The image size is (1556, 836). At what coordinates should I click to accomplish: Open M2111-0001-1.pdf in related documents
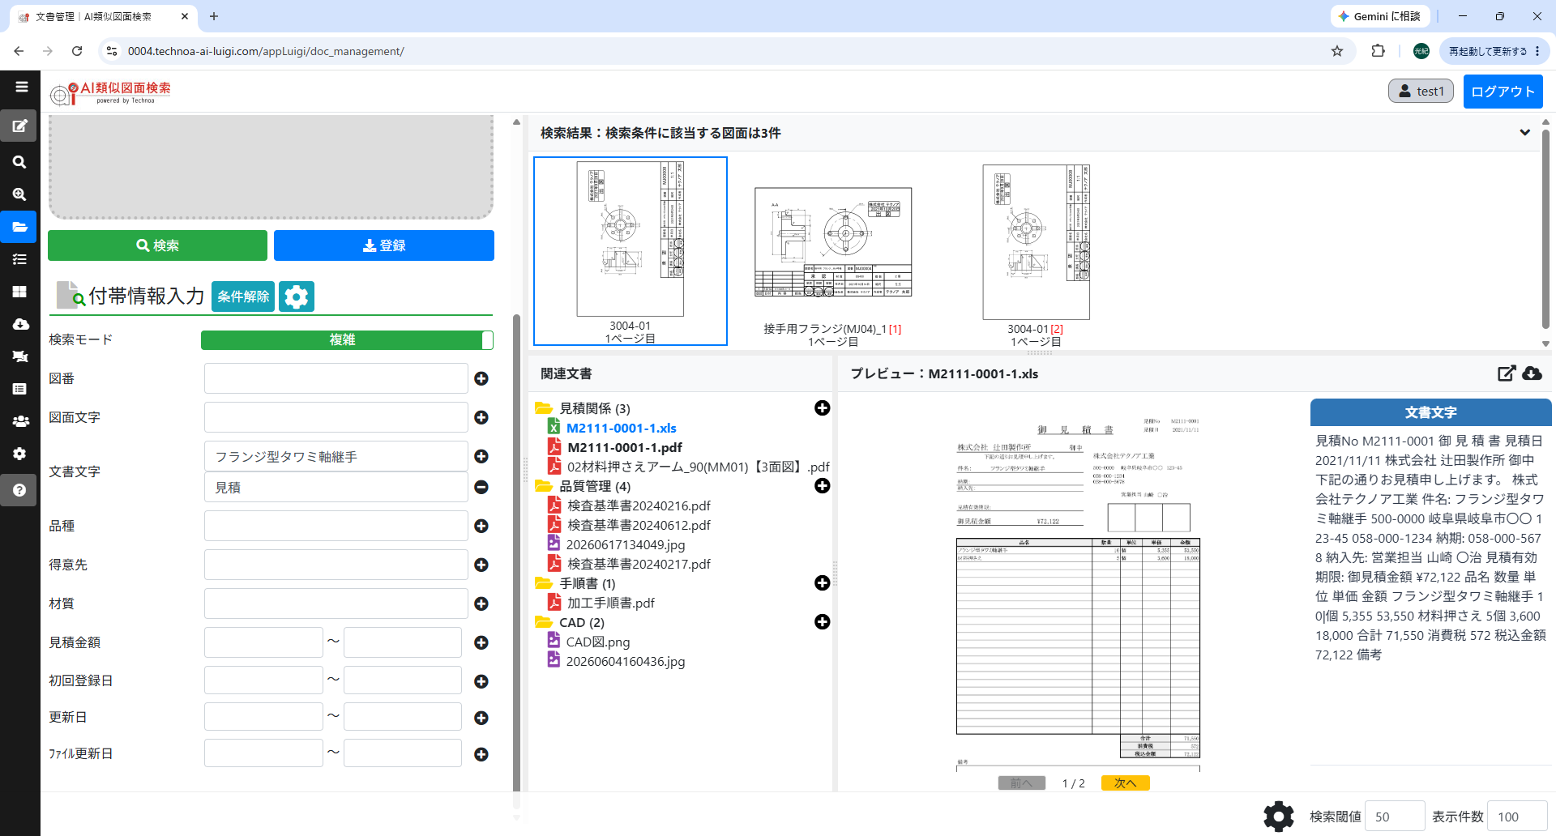click(x=624, y=447)
